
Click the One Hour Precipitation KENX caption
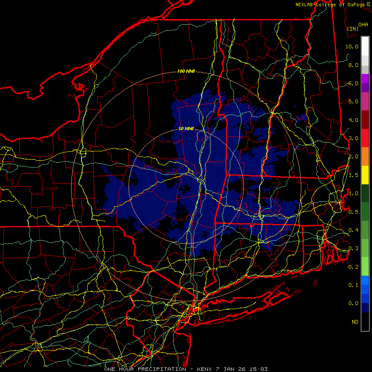tap(186, 369)
